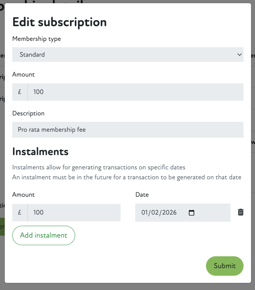Image resolution: width=255 pixels, height=290 pixels.
Task: Focus the instalment Amount input field
Action: point(74,212)
